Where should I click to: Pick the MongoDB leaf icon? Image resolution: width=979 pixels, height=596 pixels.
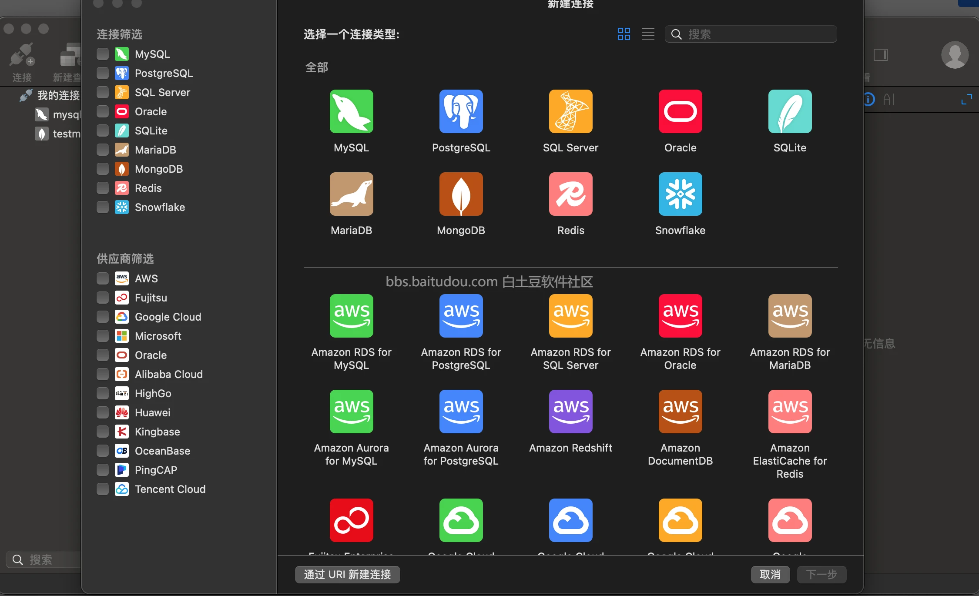[461, 194]
